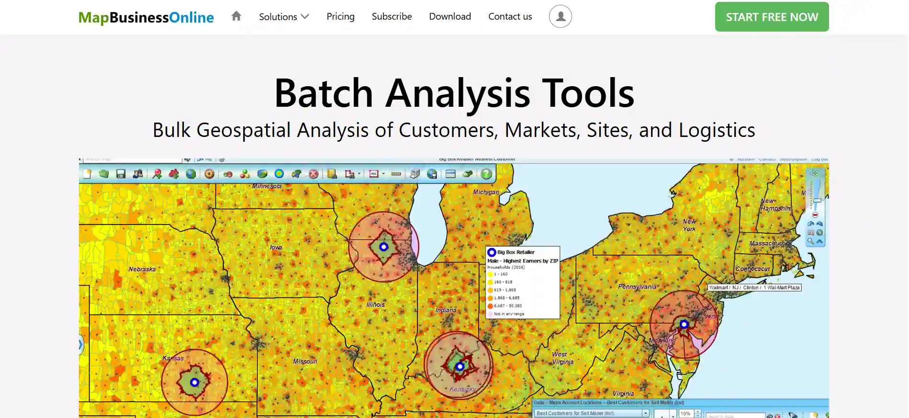Click the print map icon
Image resolution: width=909 pixels, height=418 pixels.
tap(415, 174)
